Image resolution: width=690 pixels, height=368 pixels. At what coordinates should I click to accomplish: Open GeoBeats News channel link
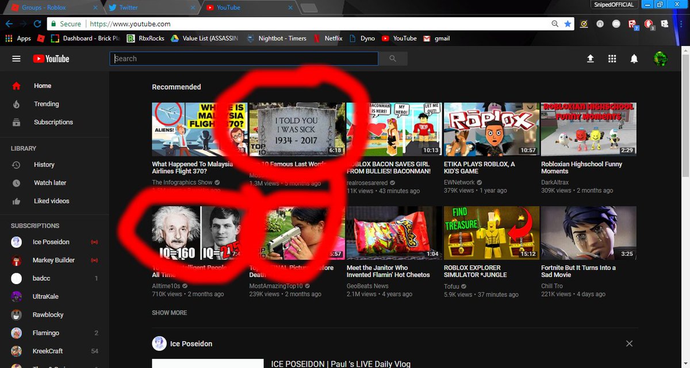coord(367,286)
